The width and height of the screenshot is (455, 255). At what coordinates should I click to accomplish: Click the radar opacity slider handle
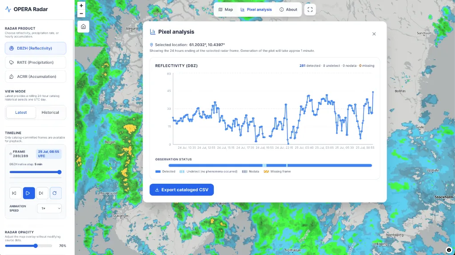click(36, 246)
